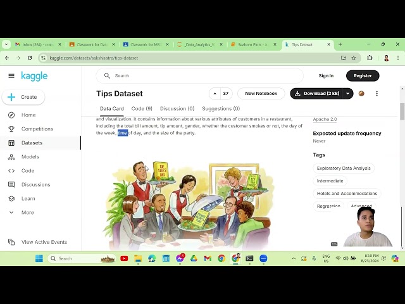Click the kaggle.com URL in the address bar

(x=94, y=58)
